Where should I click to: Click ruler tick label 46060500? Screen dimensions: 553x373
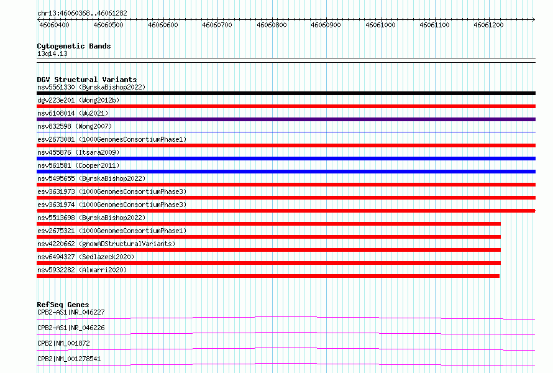pos(108,25)
